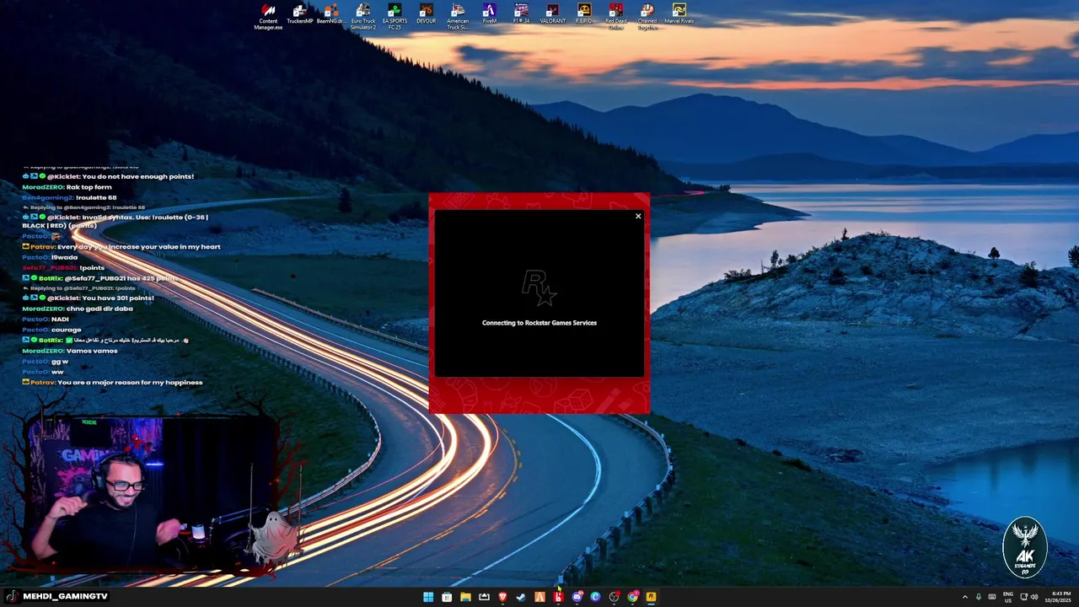Click the red B taskbar app icon

pos(558,597)
